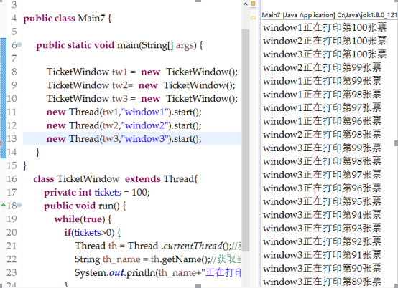Click the 'public void run() {' line

click(x=85, y=206)
